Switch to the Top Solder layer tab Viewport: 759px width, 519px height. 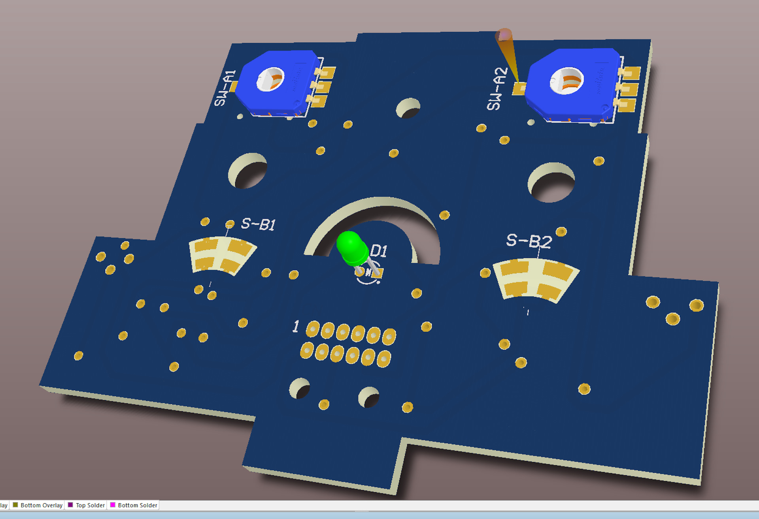[90, 505]
